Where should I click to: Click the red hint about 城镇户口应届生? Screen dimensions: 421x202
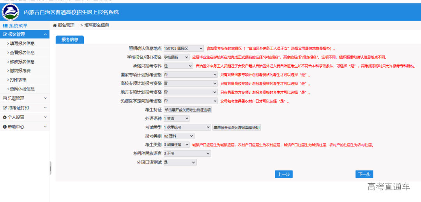[x=283, y=145]
